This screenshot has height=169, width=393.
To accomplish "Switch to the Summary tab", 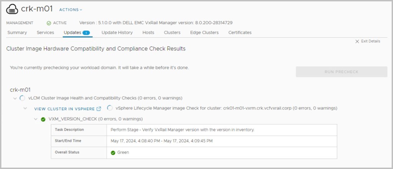I will [17, 32].
